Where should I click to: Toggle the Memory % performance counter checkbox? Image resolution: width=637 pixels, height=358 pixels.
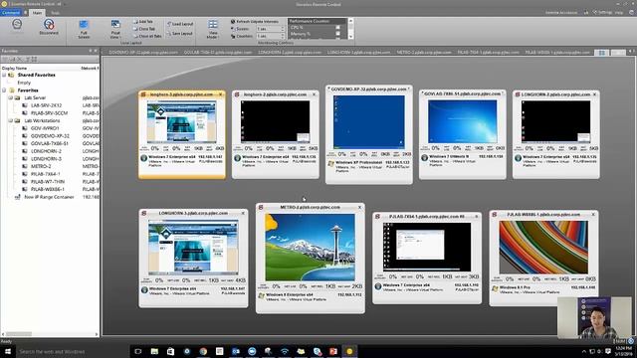(x=337, y=34)
